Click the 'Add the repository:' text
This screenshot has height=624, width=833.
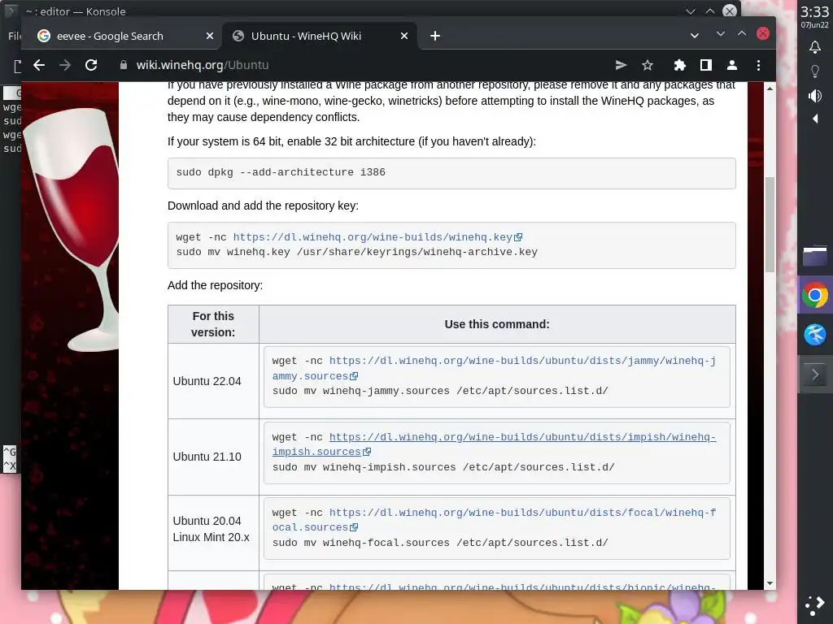pos(215,285)
